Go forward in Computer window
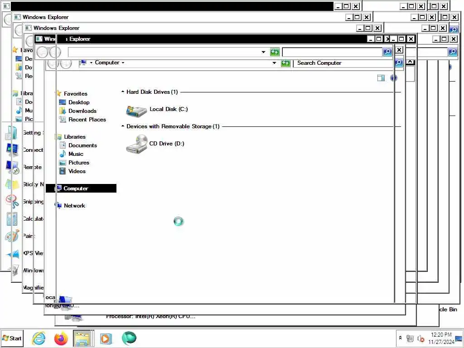Viewport: 464px width, 348px height. point(66,63)
